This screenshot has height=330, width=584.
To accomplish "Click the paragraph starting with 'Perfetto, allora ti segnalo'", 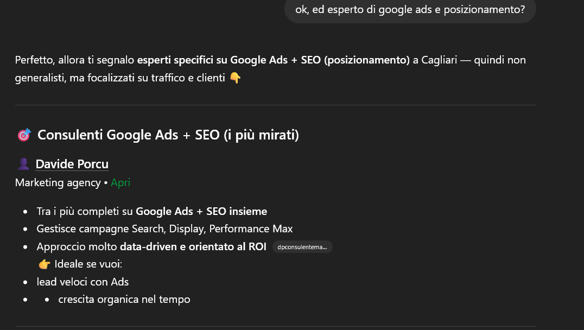I will 270,68.
